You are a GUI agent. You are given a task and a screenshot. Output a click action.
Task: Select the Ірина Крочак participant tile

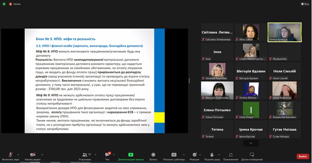coord(251,129)
